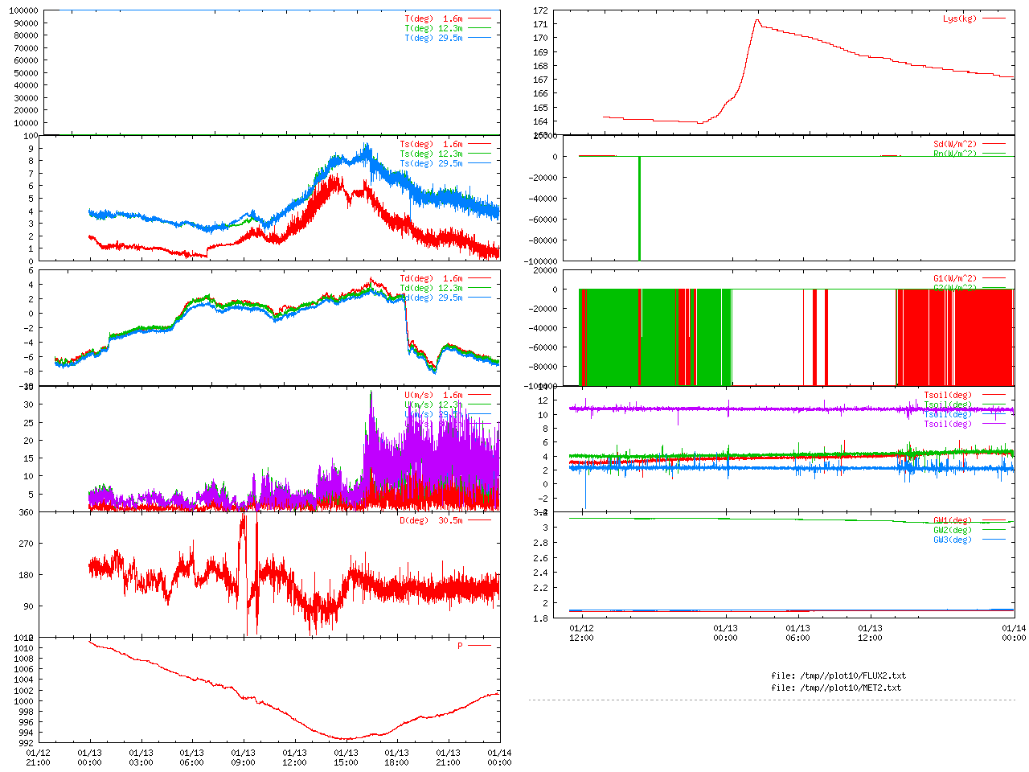Click the '270' y-axis value in wind direction plot
This screenshot has width=1029, height=772.
tap(27, 544)
